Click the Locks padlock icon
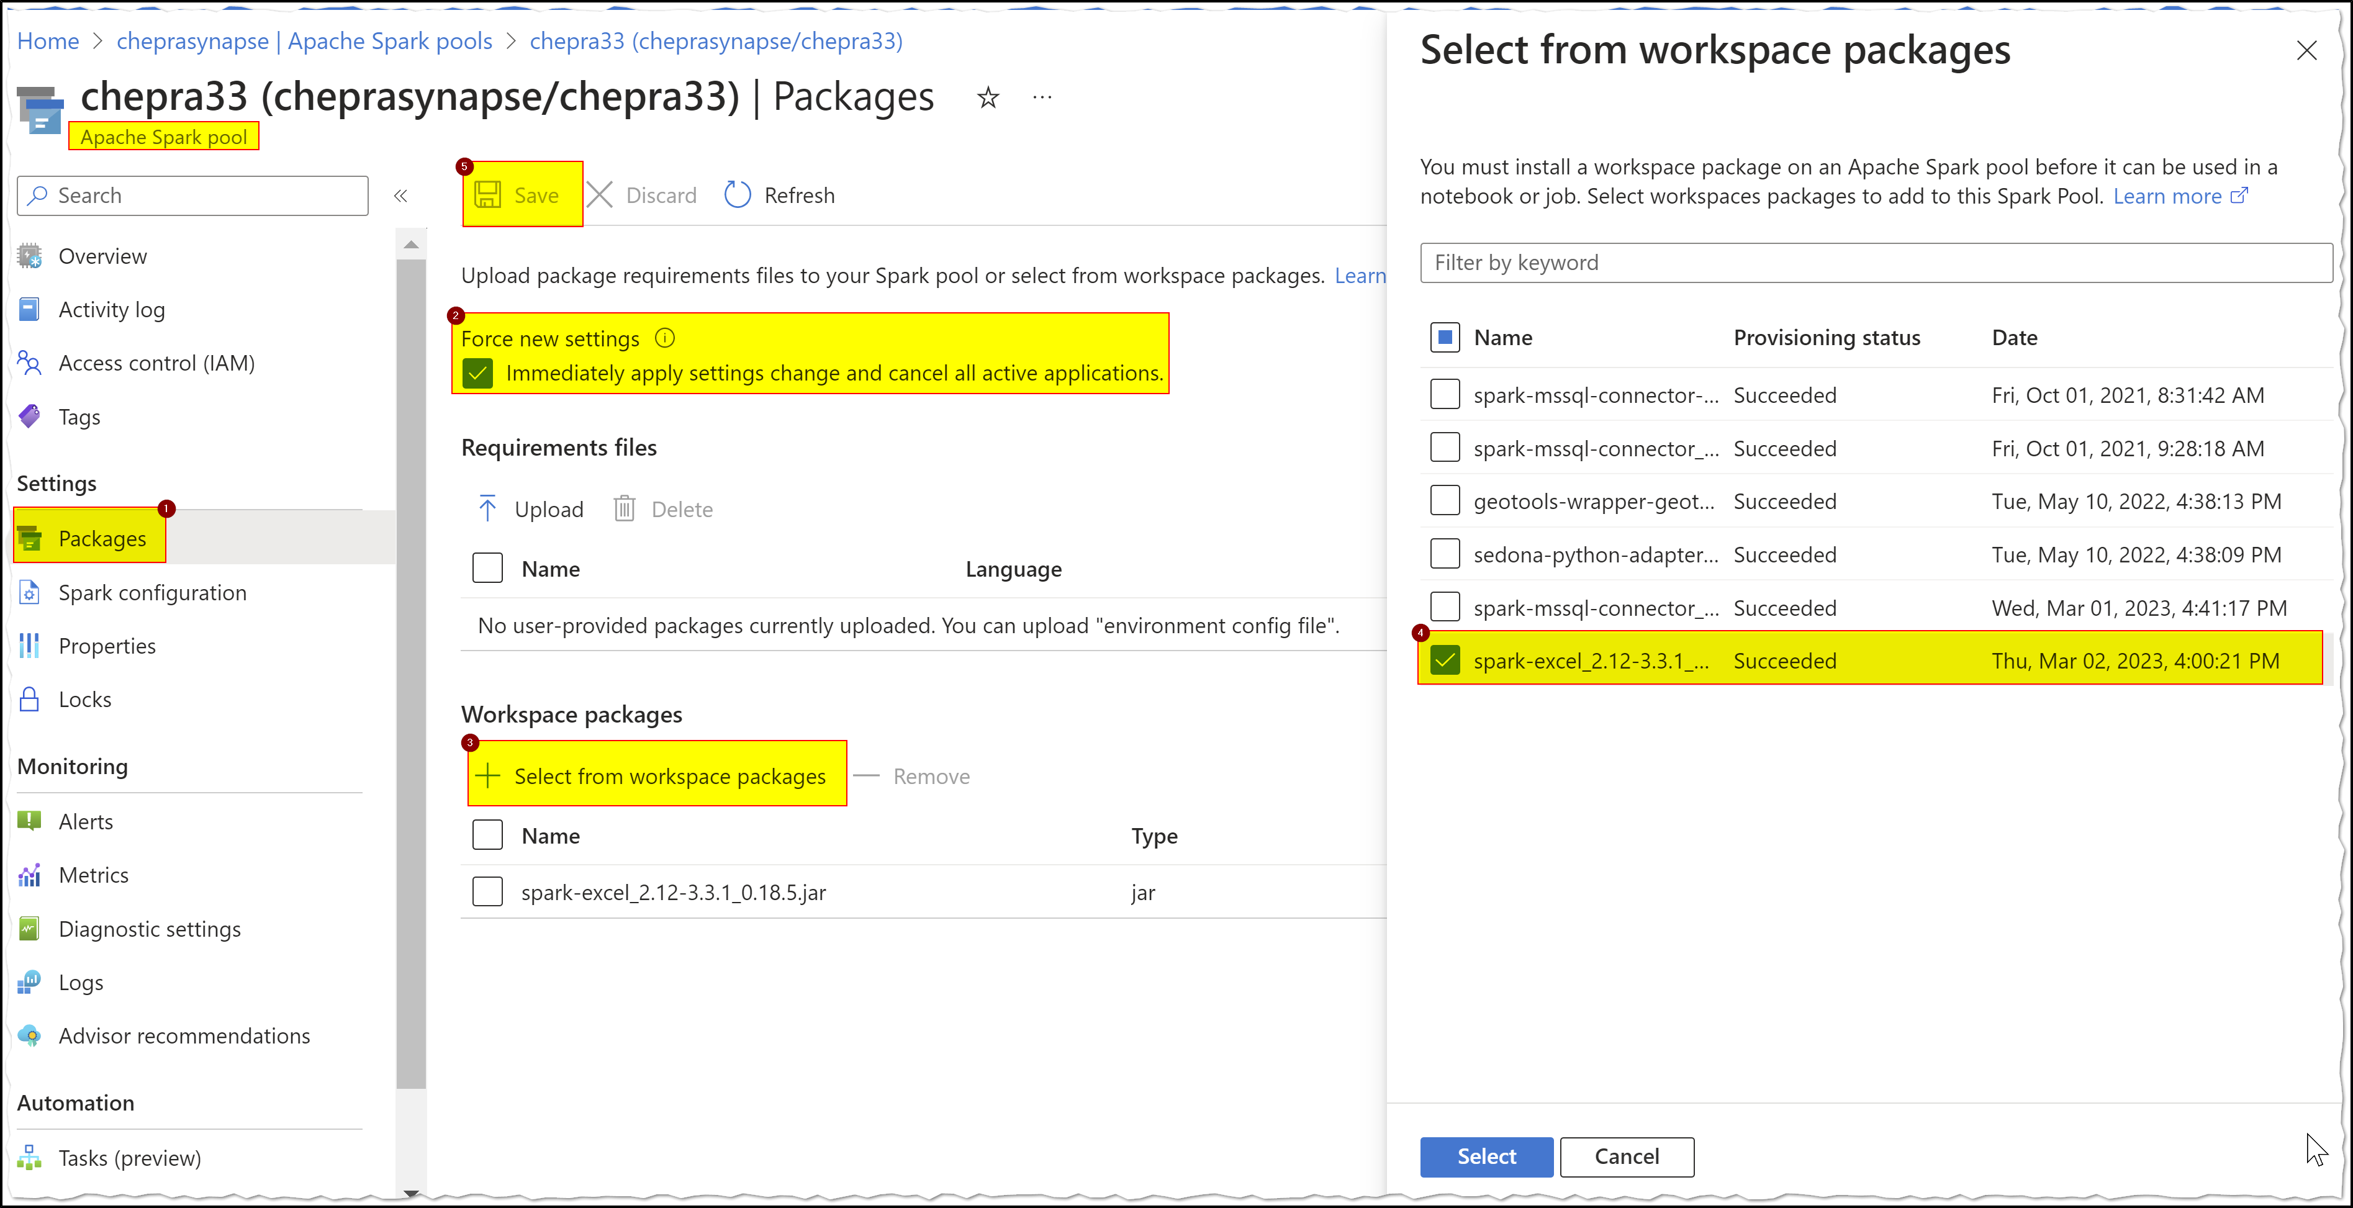The height and width of the screenshot is (1208, 2353). coord(29,698)
